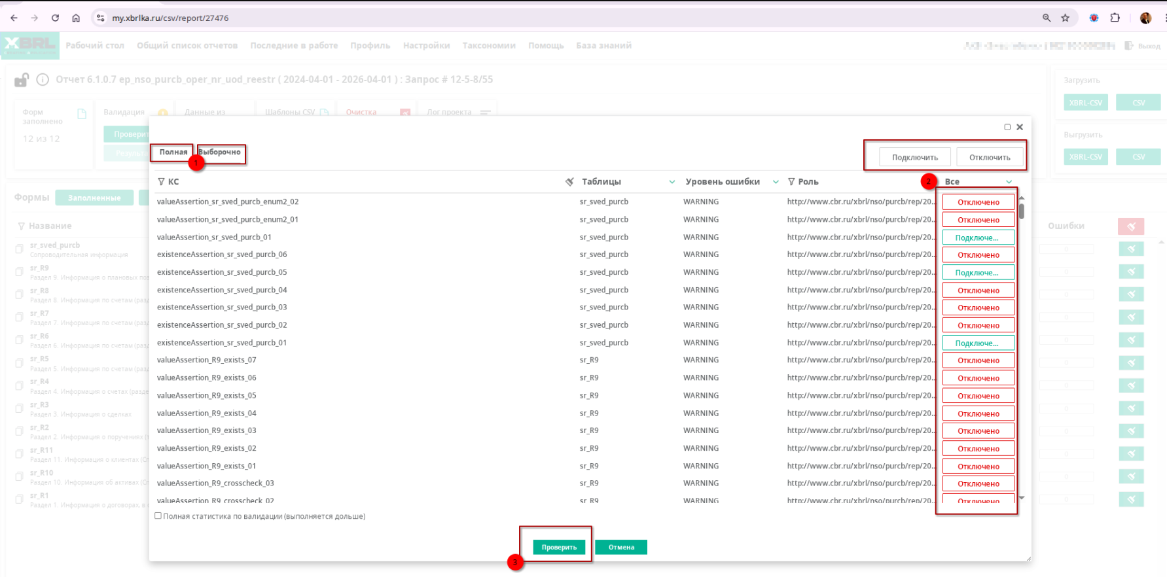
Task: Switch to the Полная tab
Action: pyautogui.click(x=173, y=152)
